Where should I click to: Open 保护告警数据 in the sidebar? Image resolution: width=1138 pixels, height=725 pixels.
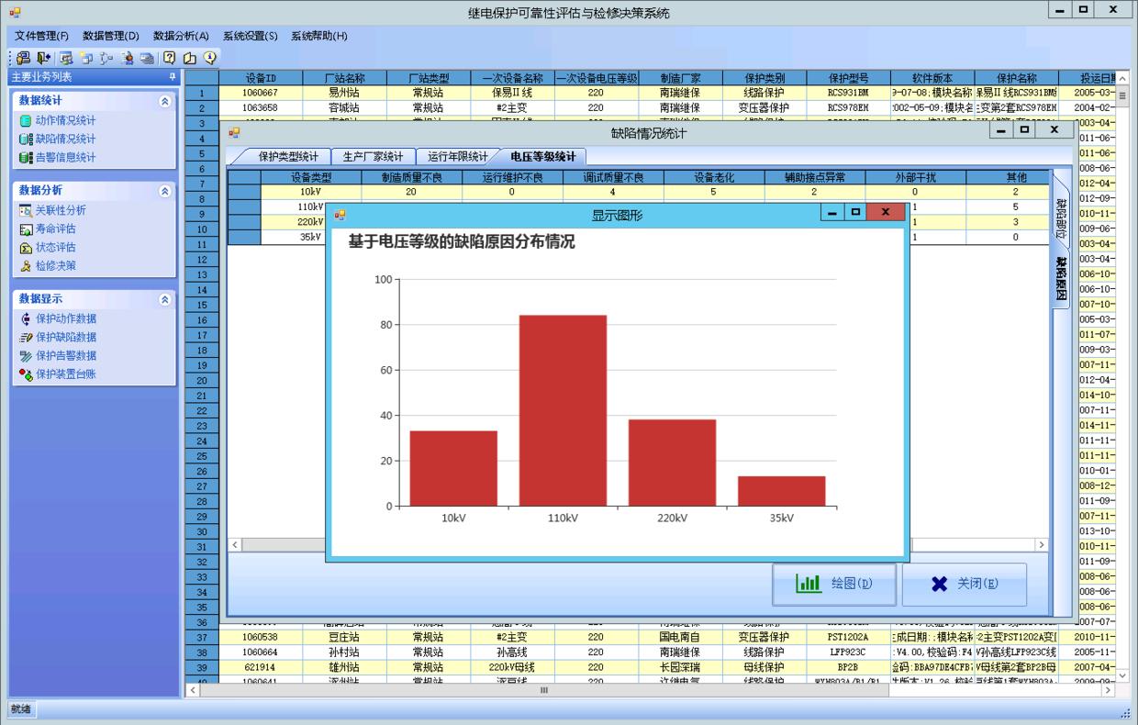pos(64,355)
